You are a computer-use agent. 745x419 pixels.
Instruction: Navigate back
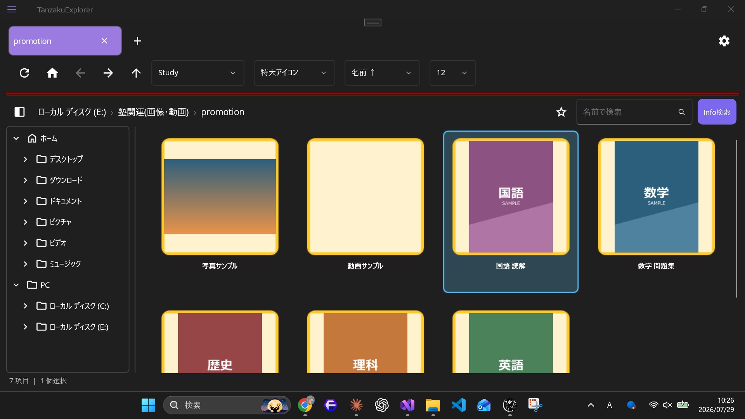pos(80,73)
